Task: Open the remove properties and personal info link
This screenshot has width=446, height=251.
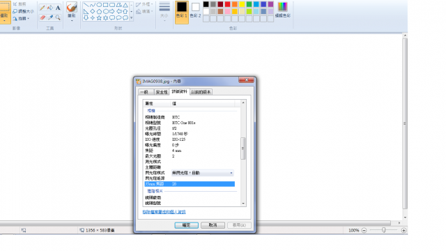Action: coord(164,212)
